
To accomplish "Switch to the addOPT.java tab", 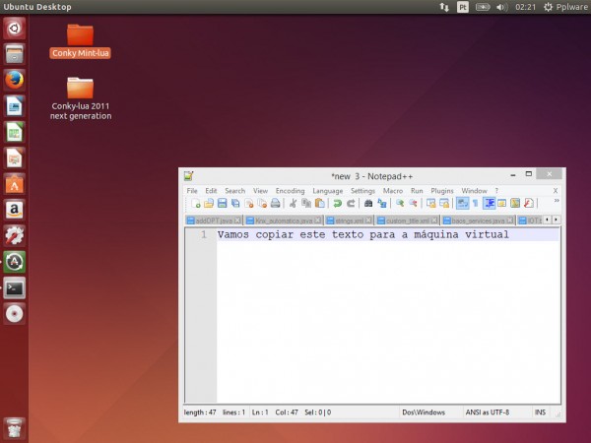I will [214, 221].
